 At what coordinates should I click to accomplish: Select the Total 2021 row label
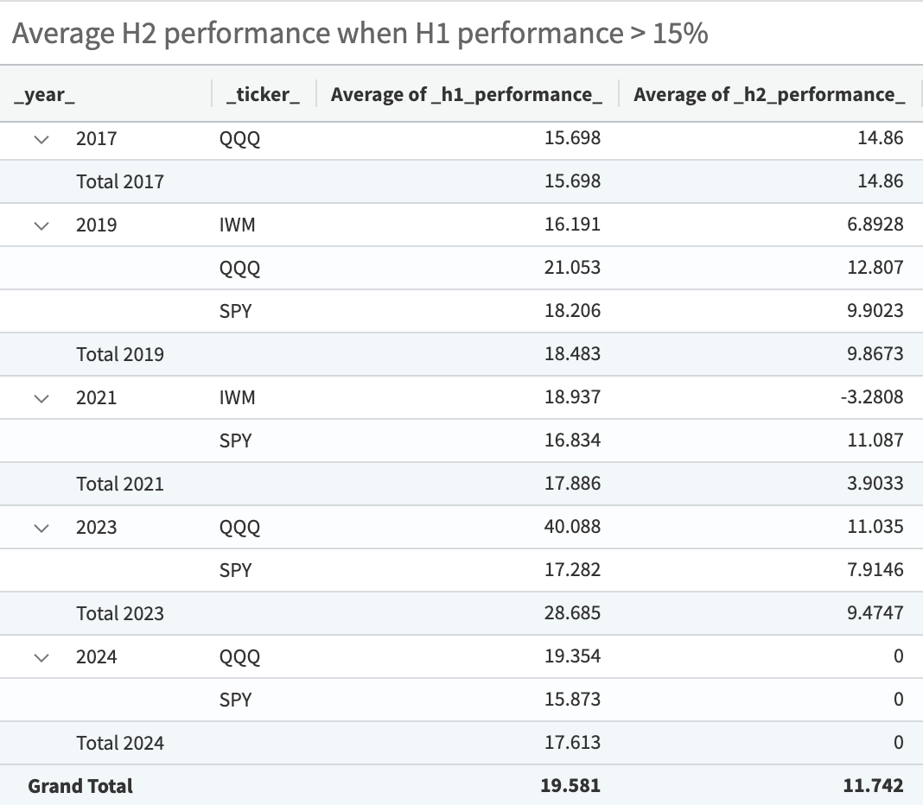point(120,484)
